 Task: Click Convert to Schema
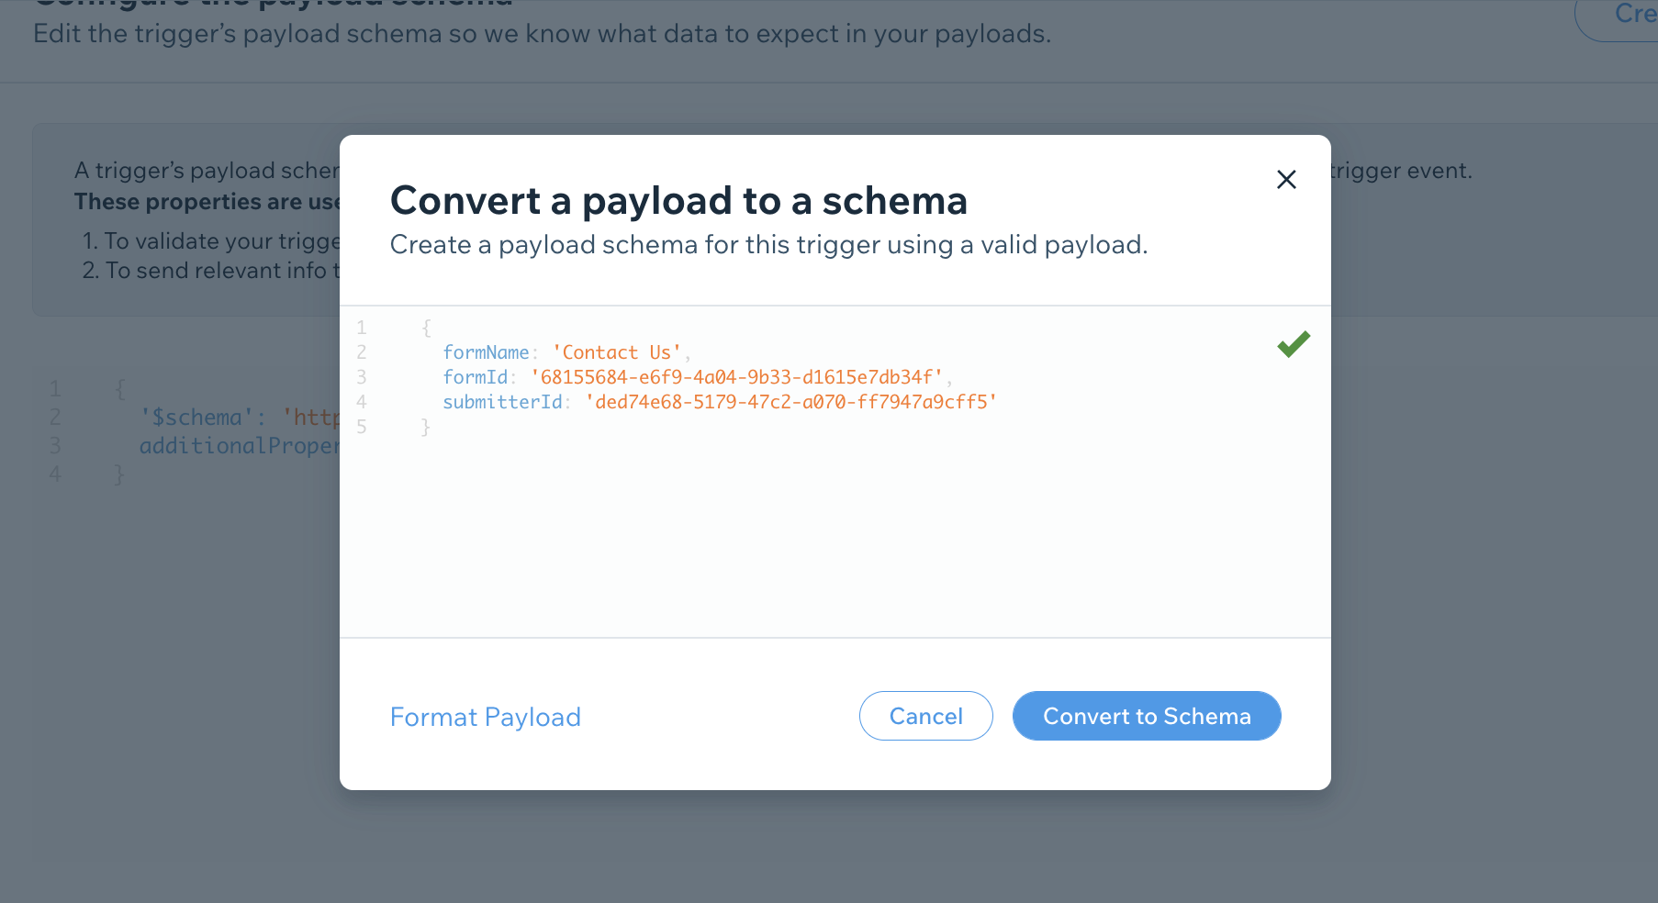1146,716
